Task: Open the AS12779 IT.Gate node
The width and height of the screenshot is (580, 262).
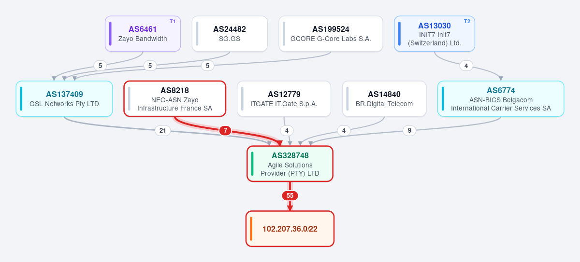Action: pyautogui.click(x=284, y=98)
